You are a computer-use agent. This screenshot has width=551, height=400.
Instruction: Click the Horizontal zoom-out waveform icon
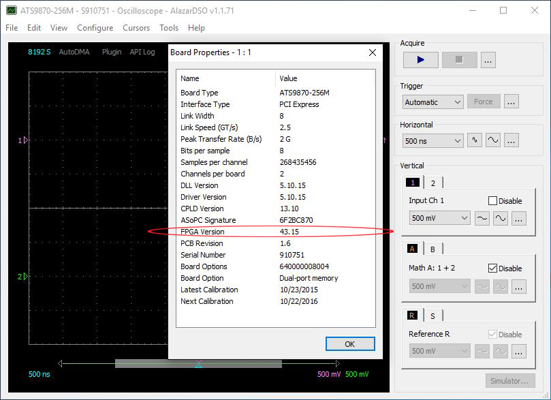pos(493,140)
